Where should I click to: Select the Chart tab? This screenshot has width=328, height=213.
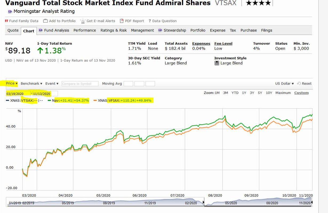click(x=29, y=31)
